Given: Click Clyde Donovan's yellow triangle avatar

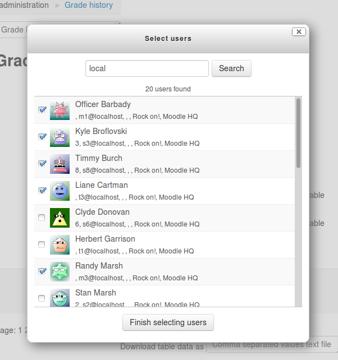Looking at the screenshot, I should tap(60, 218).
